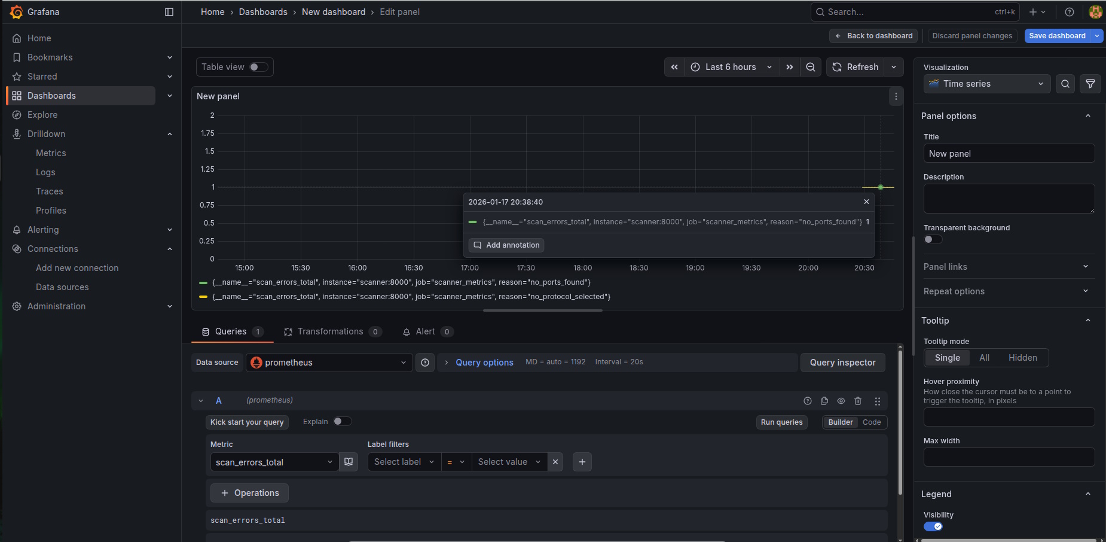The image size is (1106, 542).
Task: Switch to the Alert tab
Action: click(427, 331)
